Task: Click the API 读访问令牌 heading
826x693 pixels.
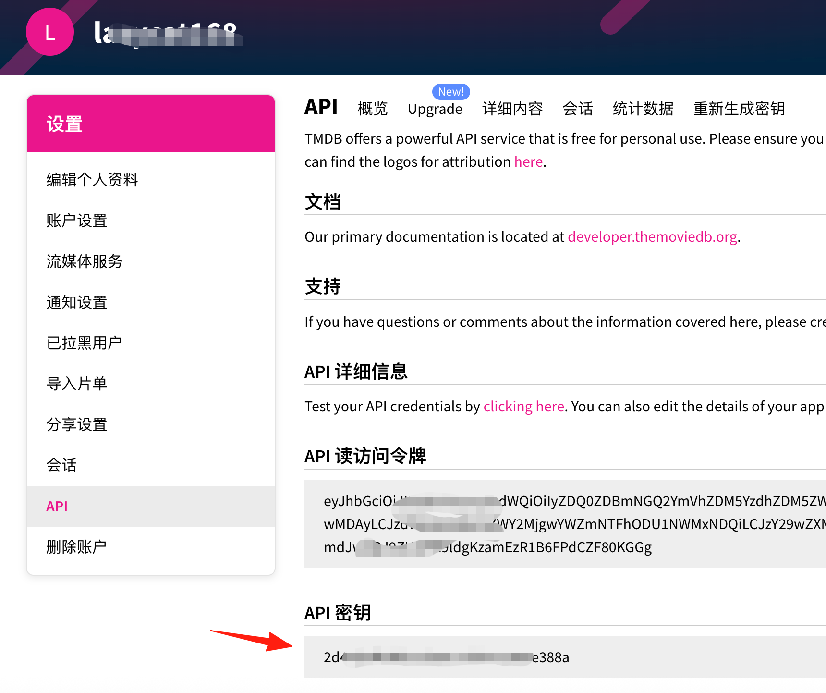Action: click(365, 456)
